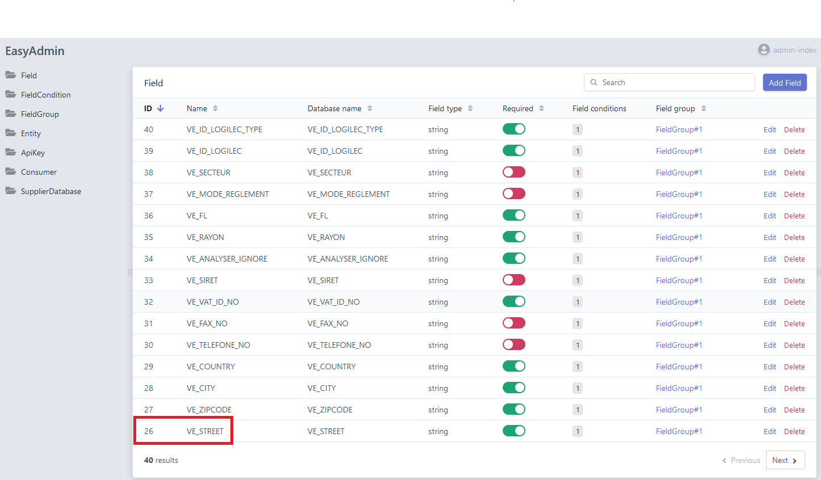Screen dimensions: 821x480
Task: Disable Required toggle for VE_ID_LOGILEC_TYPE
Action: pos(513,129)
